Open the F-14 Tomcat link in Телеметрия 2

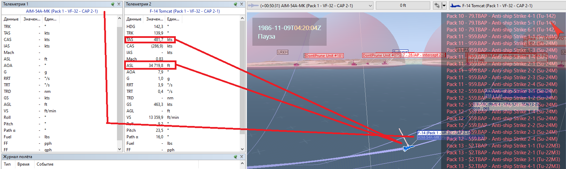click(185, 11)
